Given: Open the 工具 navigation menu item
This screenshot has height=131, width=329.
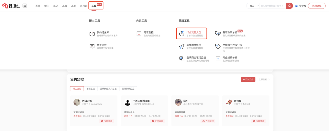Looking at the screenshot, I should [94, 6].
